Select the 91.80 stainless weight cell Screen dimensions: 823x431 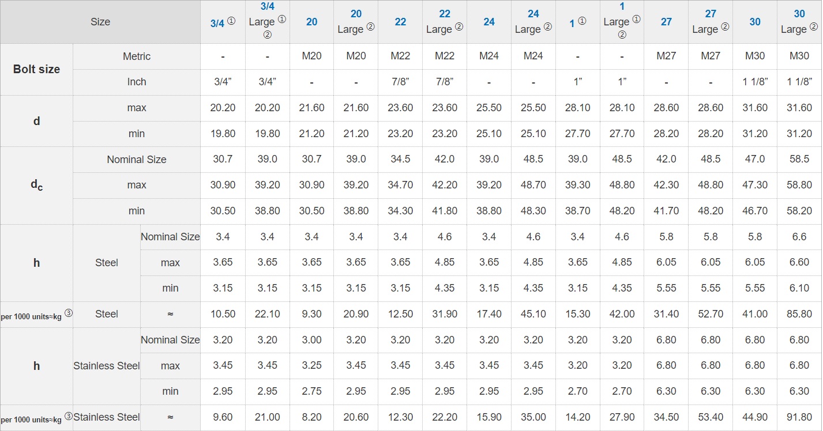point(799,417)
